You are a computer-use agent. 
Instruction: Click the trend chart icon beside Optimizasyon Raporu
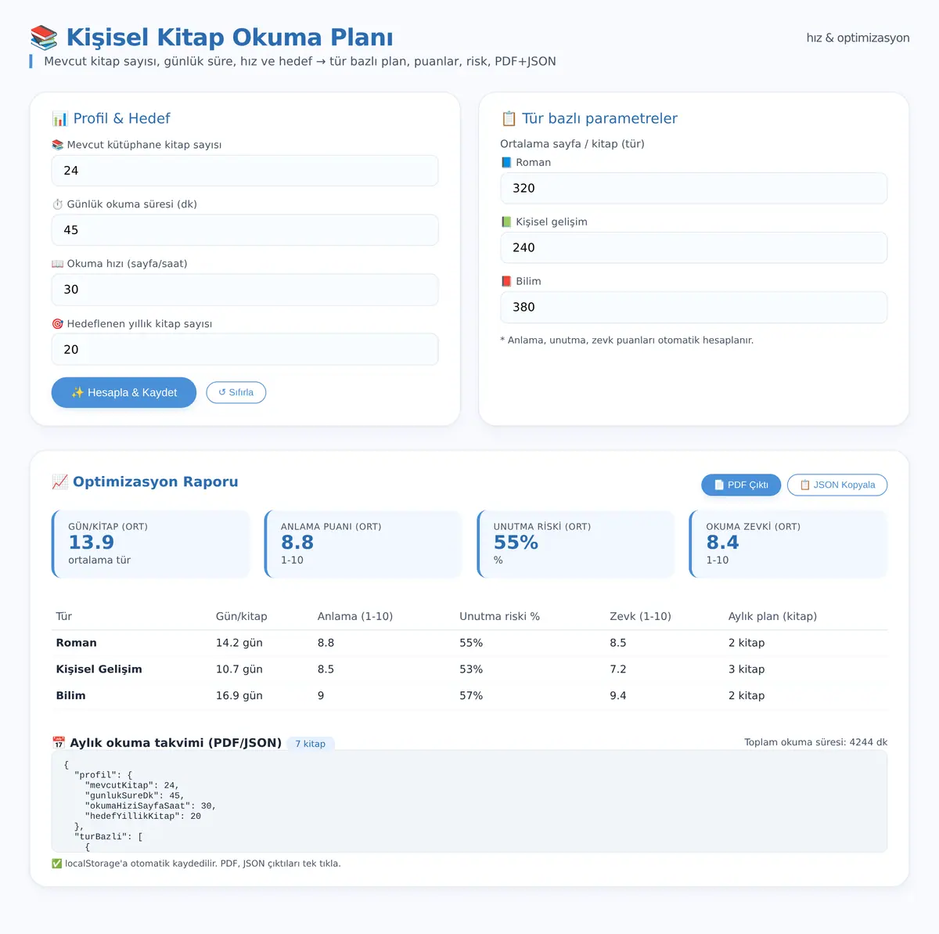point(59,482)
